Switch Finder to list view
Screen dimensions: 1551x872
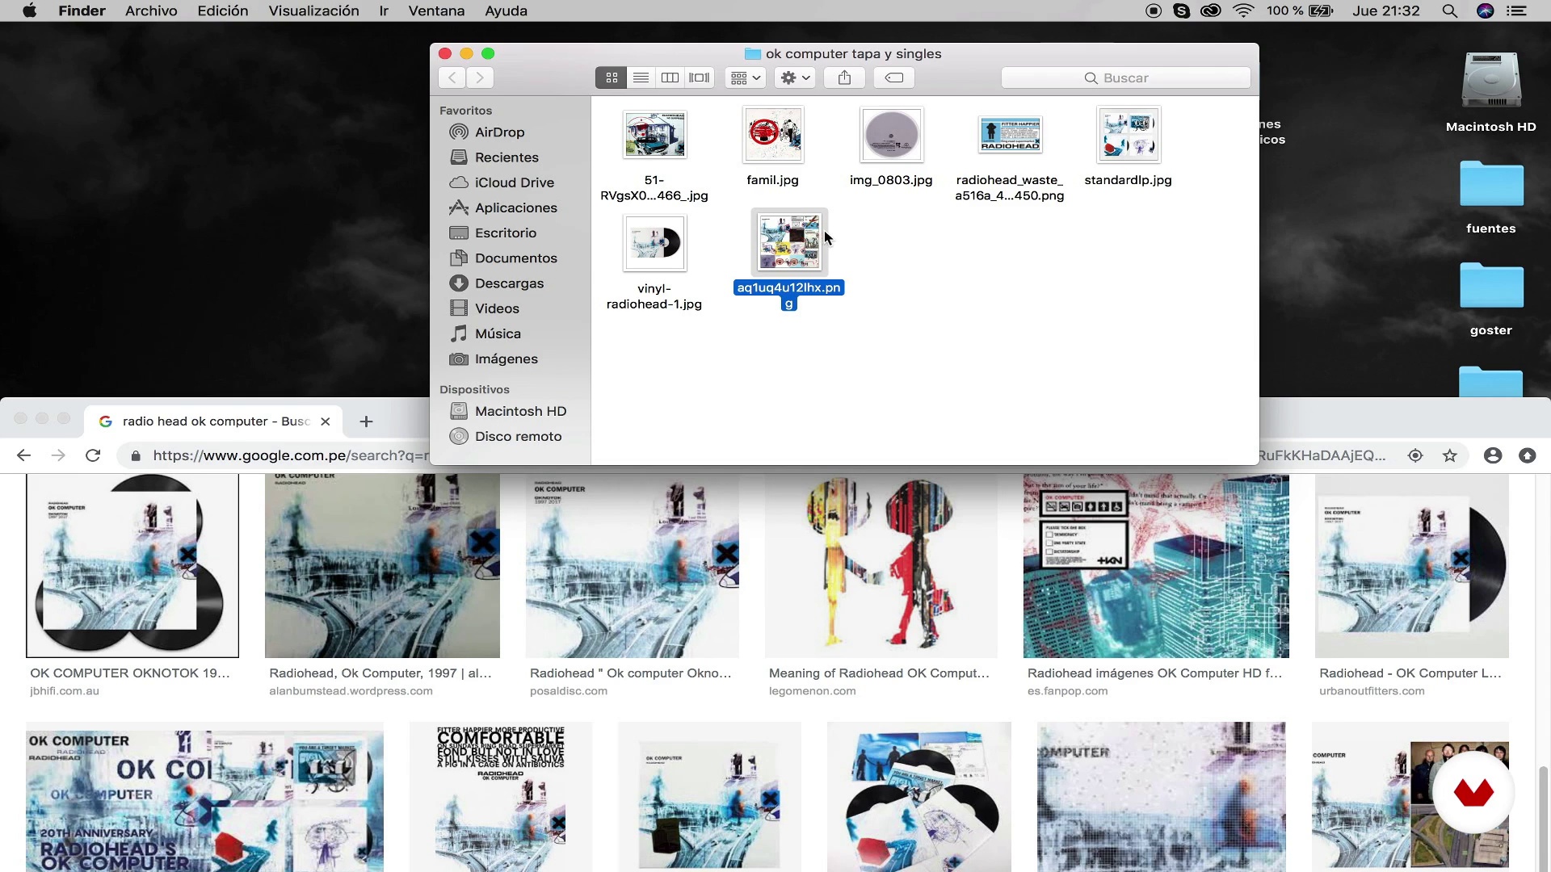pyautogui.click(x=641, y=78)
